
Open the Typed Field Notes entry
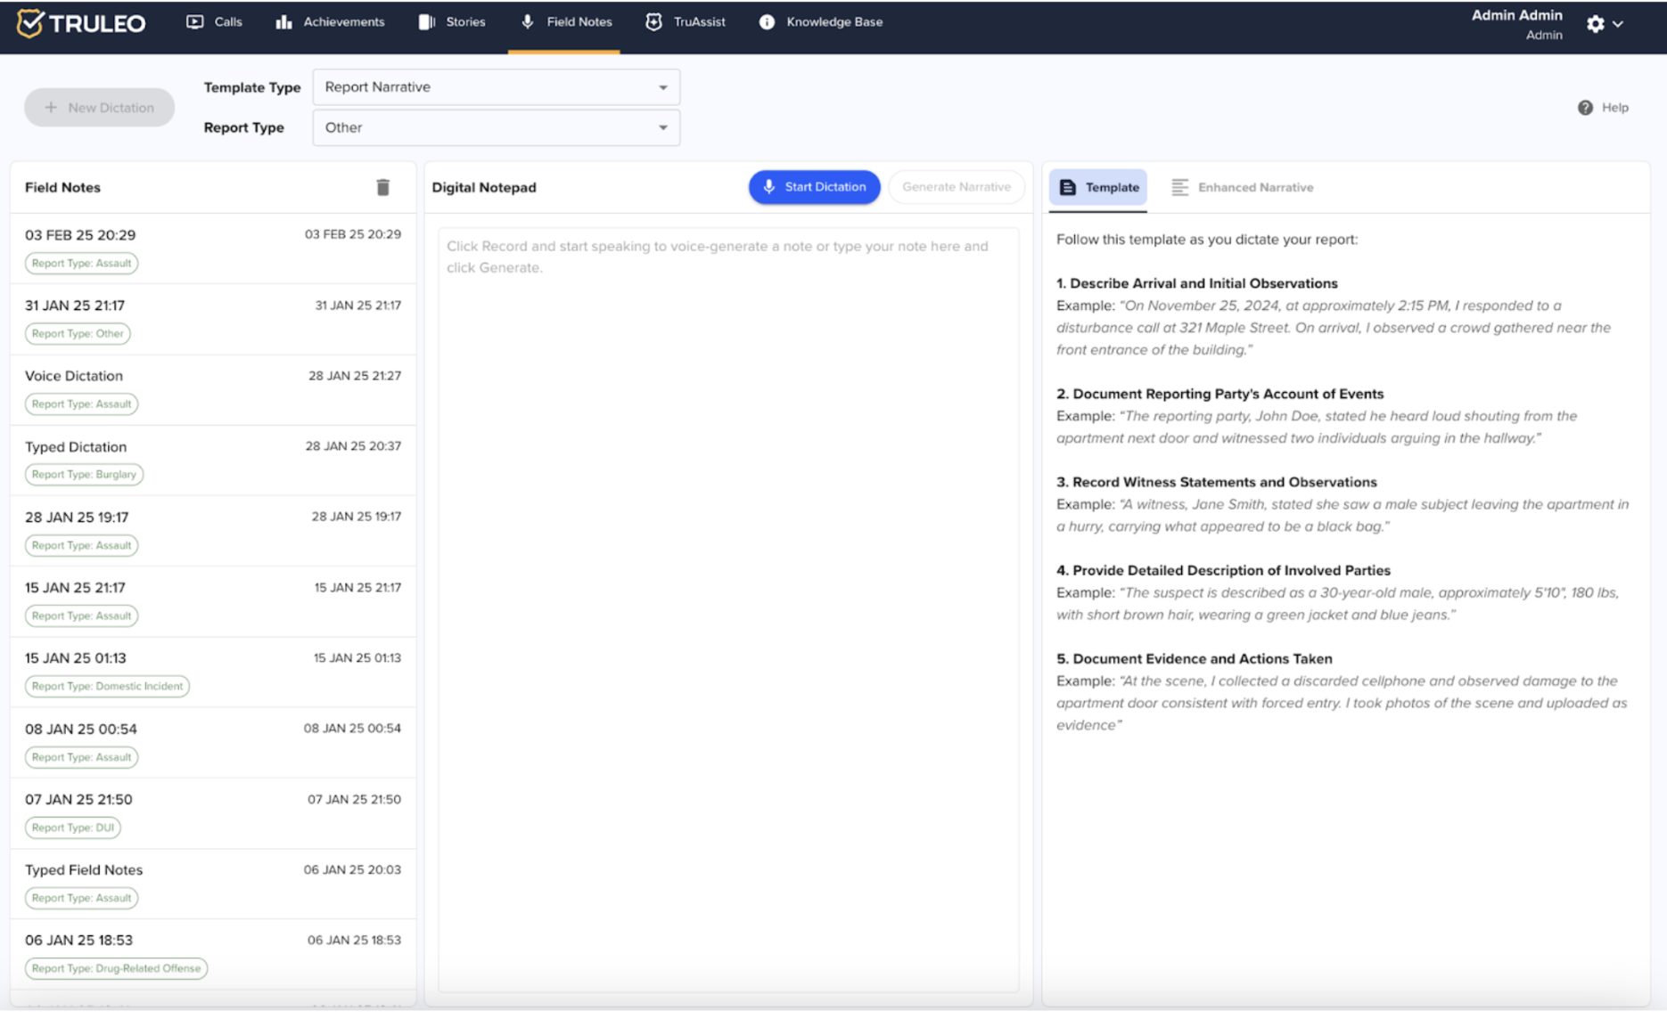coord(213,884)
